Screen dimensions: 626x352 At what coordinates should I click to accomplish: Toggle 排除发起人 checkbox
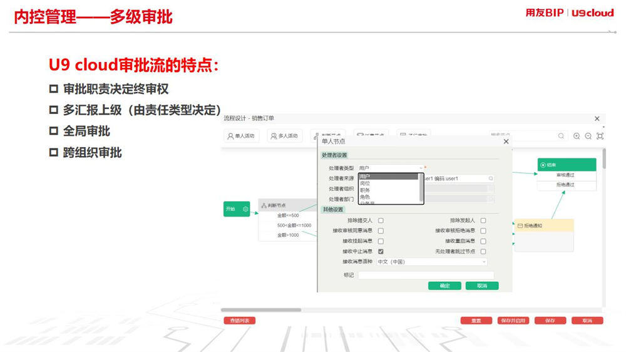pos(483,220)
